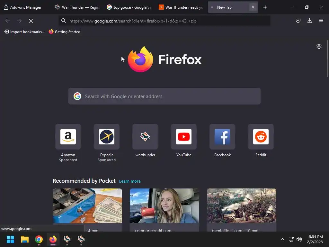Switch to the War Thunder Registration tab

point(77,7)
